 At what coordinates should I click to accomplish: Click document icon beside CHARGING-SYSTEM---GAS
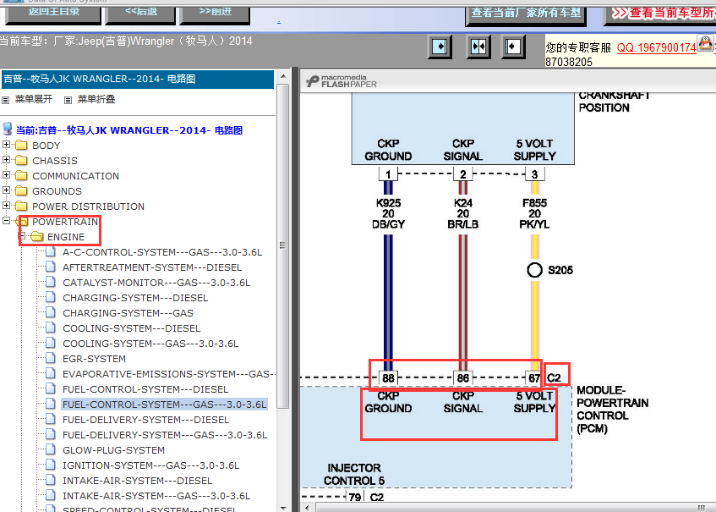coord(51,312)
